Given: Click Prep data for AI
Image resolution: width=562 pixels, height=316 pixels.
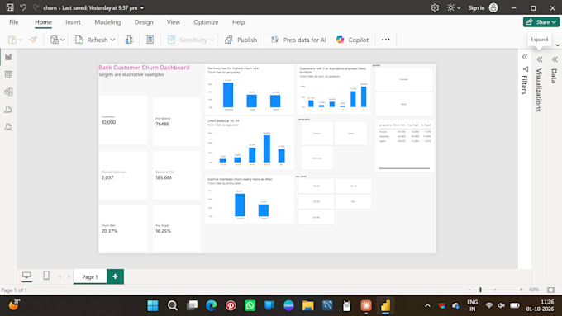Looking at the screenshot, I should point(298,40).
